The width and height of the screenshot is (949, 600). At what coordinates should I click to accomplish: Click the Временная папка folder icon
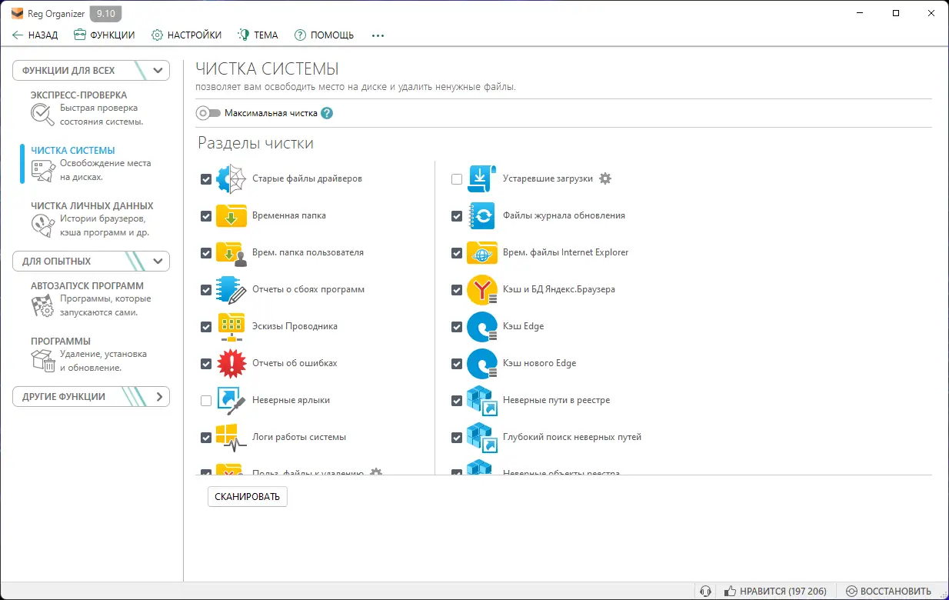231,215
